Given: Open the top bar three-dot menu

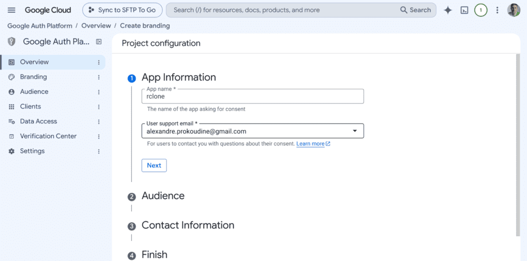Looking at the screenshot, I should coord(497,10).
